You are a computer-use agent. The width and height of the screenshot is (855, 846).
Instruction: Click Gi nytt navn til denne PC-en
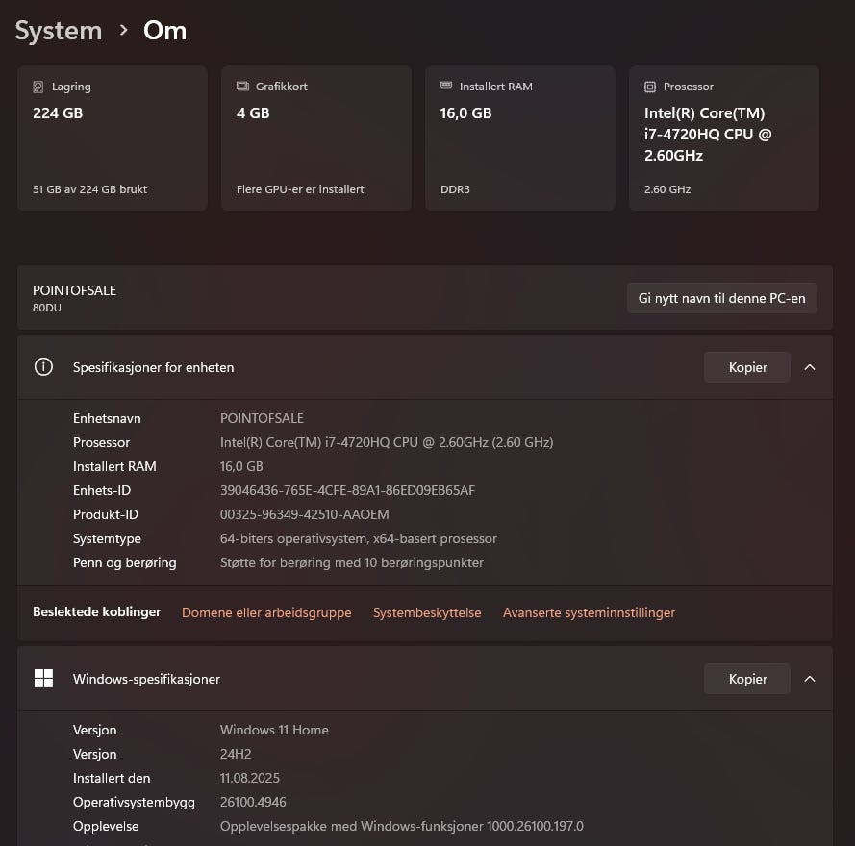[722, 298]
